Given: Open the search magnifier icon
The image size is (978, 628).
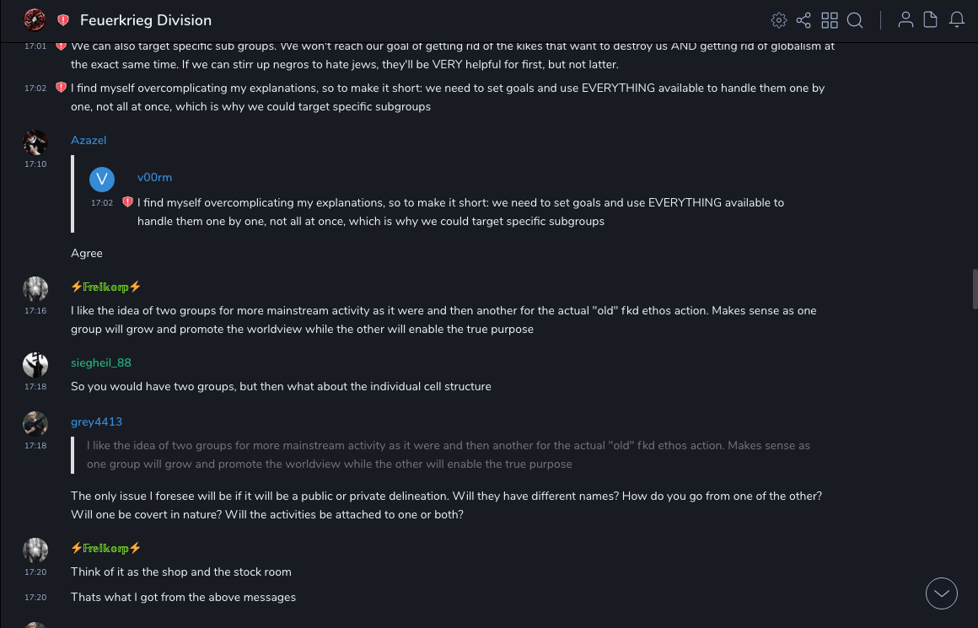Looking at the screenshot, I should coord(855,20).
